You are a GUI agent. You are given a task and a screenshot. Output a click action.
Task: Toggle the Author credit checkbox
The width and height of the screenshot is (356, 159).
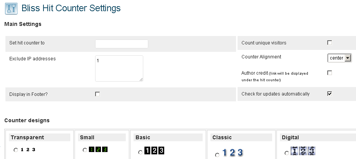[x=330, y=73]
